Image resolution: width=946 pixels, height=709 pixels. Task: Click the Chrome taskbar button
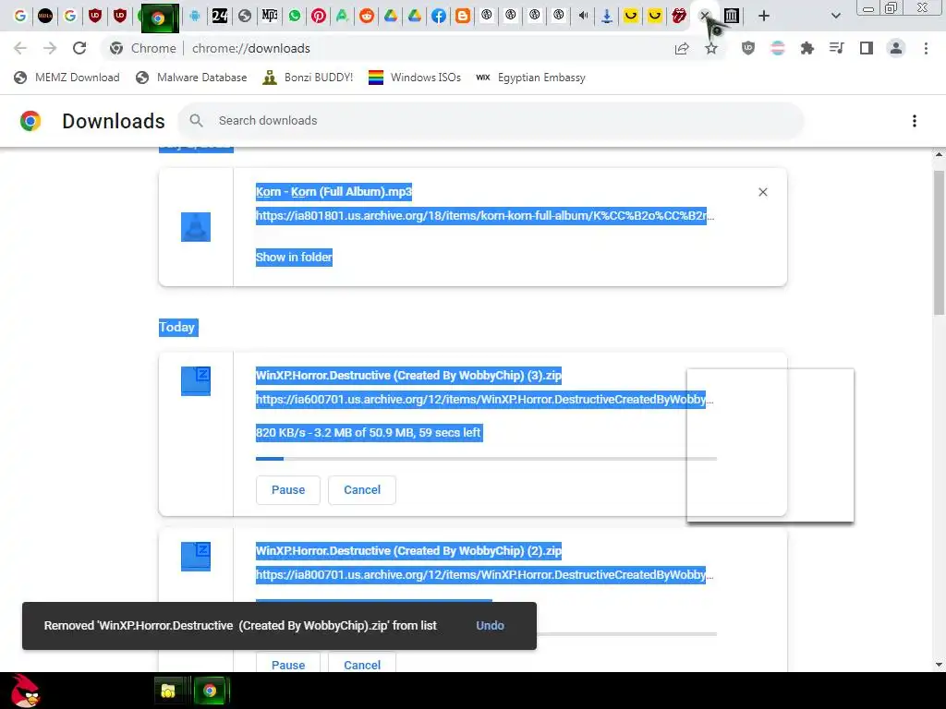coord(210,691)
